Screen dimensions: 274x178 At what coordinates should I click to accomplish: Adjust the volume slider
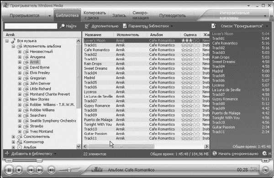pos(69,170)
